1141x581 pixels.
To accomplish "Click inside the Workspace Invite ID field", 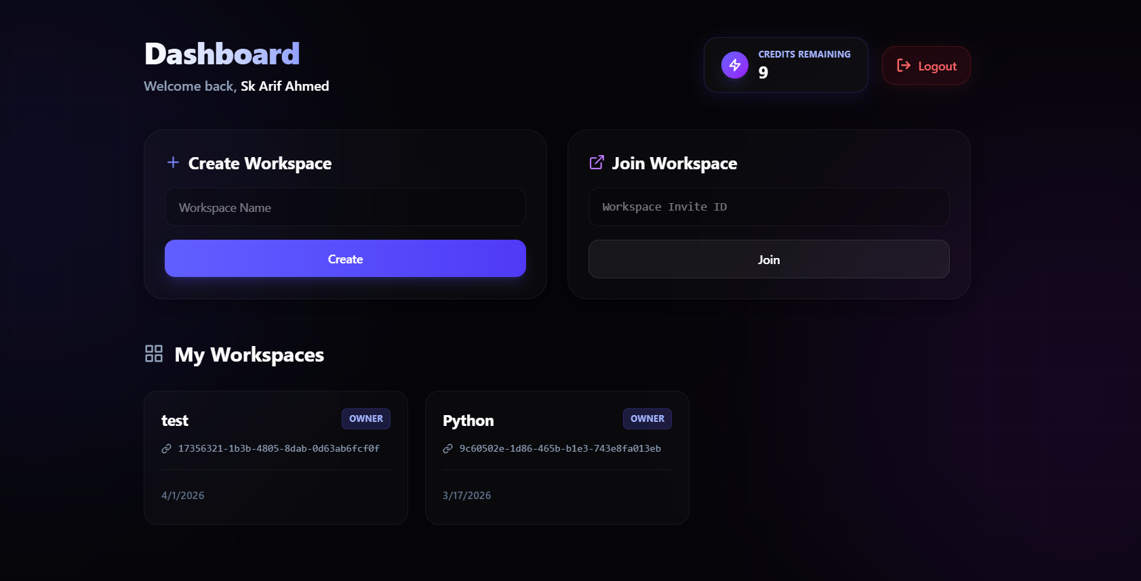I will point(769,207).
